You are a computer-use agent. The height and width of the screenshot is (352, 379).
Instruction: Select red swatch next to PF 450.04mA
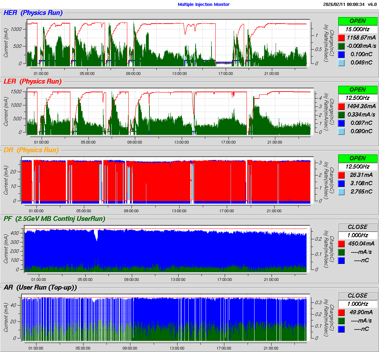click(341, 243)
